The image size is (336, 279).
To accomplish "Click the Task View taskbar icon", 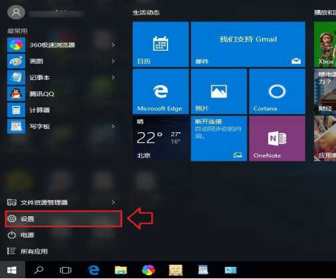I will pos(65,270).
